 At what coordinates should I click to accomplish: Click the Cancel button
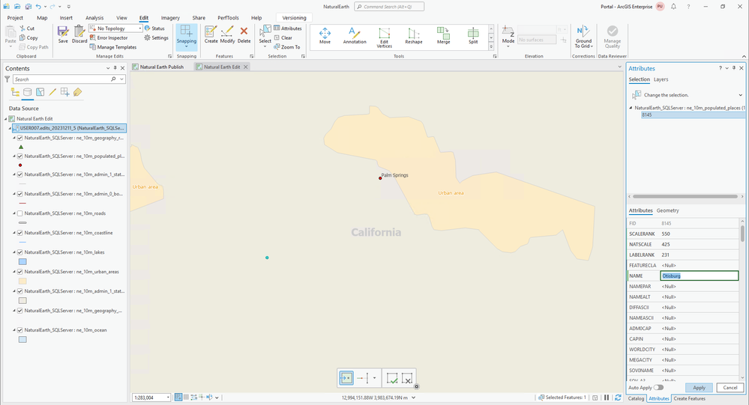pos(730,388)
